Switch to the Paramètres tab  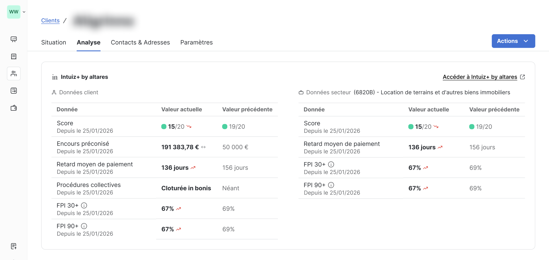tap(196, 42)
